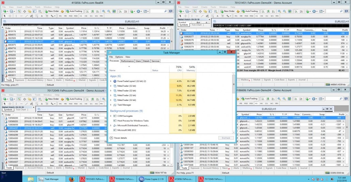The height and width of the screenshot is (182, 351).
Task: Click the tile windows icon in 415856 window
Action: 114,11
